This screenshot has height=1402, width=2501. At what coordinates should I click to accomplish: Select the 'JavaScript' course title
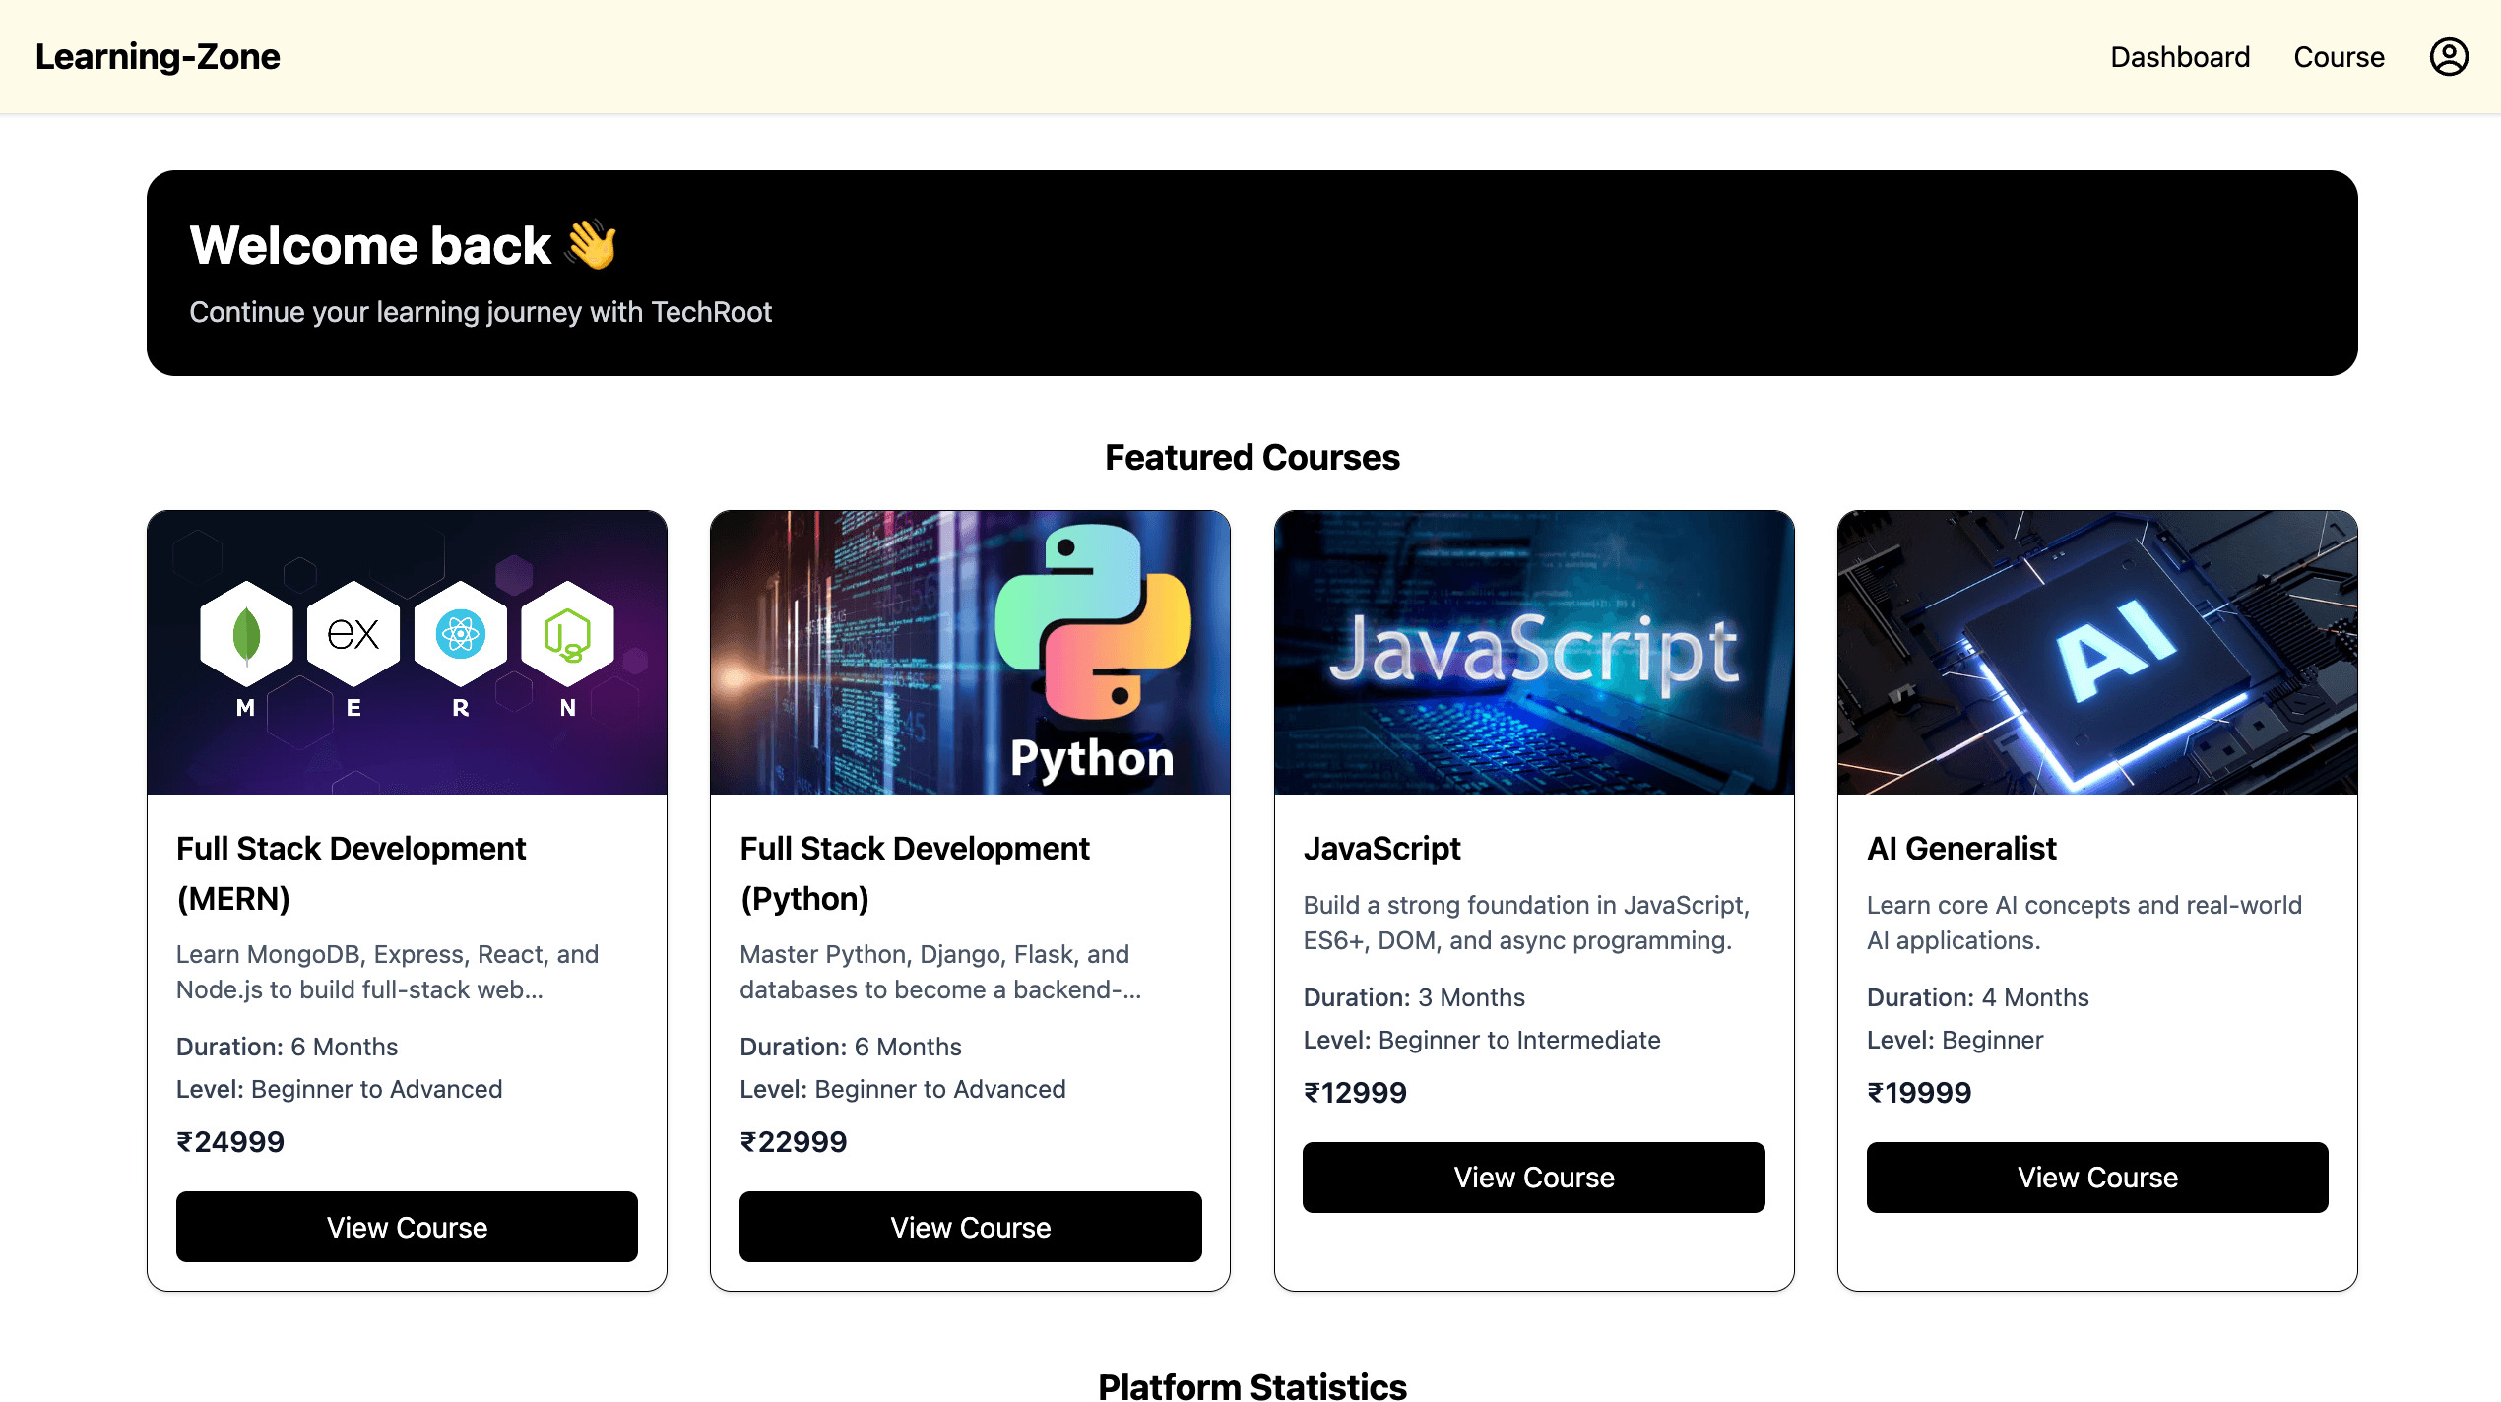pyautogui.click(x=1381, y=848)
